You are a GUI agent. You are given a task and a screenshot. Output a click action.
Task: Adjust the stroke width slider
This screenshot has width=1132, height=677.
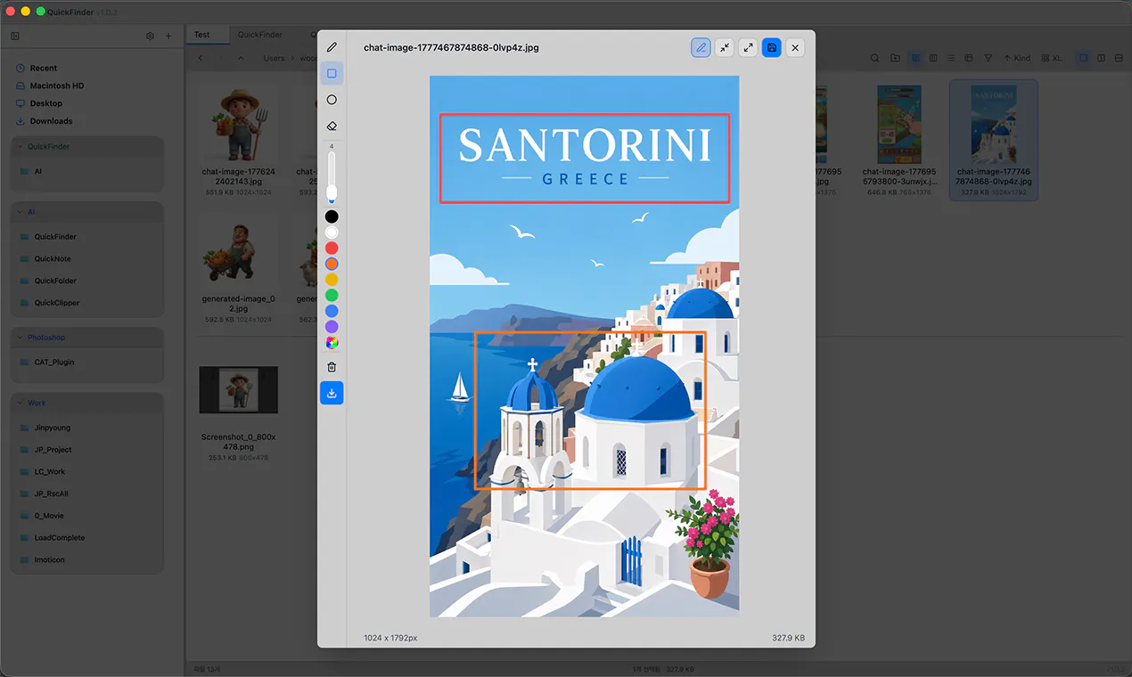tap(332, 176)
